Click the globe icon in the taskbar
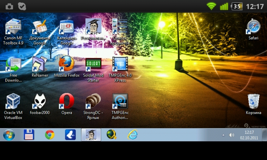This screenshot has width=267, height=160. pos(111,134)
